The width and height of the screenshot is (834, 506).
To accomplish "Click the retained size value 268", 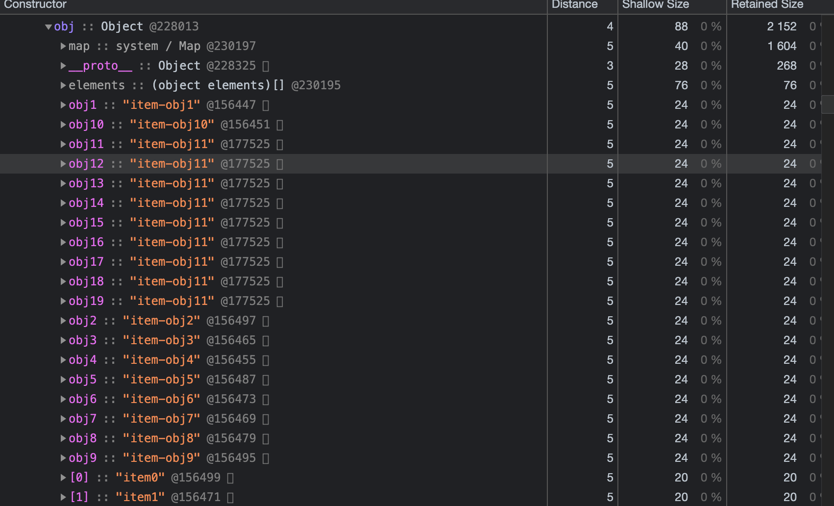I will 787,66.
